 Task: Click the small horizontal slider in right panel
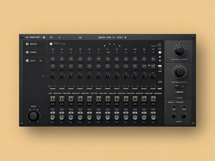(x=179, y=92)
